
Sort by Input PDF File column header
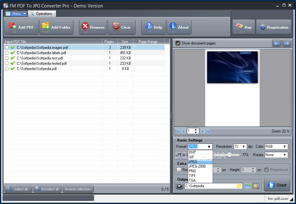coord(53,42)
